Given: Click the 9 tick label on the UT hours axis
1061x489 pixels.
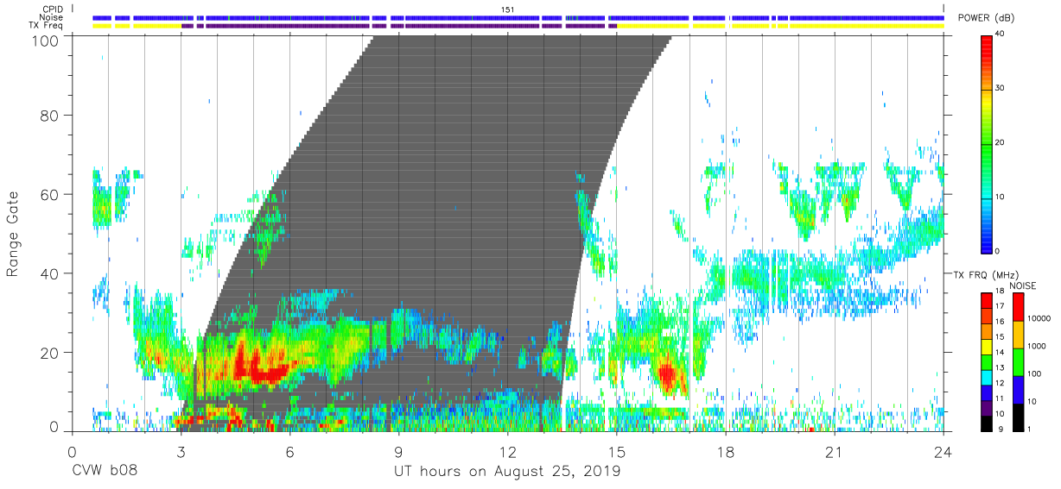Looking at the screenshot, I should pyautogui.click(x=398, y=450).
